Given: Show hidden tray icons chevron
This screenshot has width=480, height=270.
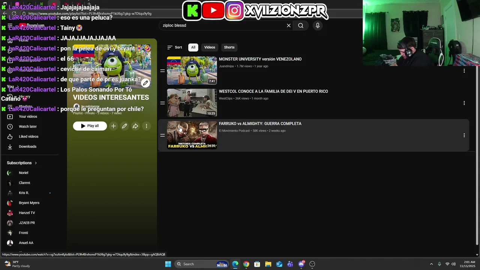Looking at the screenshot, I should 431,264.
